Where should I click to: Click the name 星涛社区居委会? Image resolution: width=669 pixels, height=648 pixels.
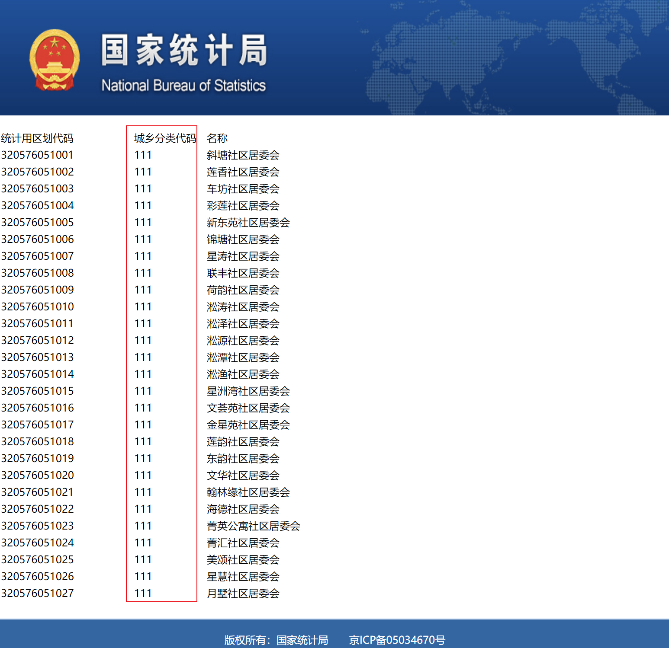(x=243, y=256)
